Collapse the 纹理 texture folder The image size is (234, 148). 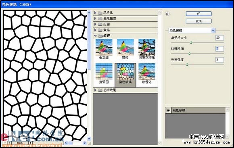coord(95,35)
